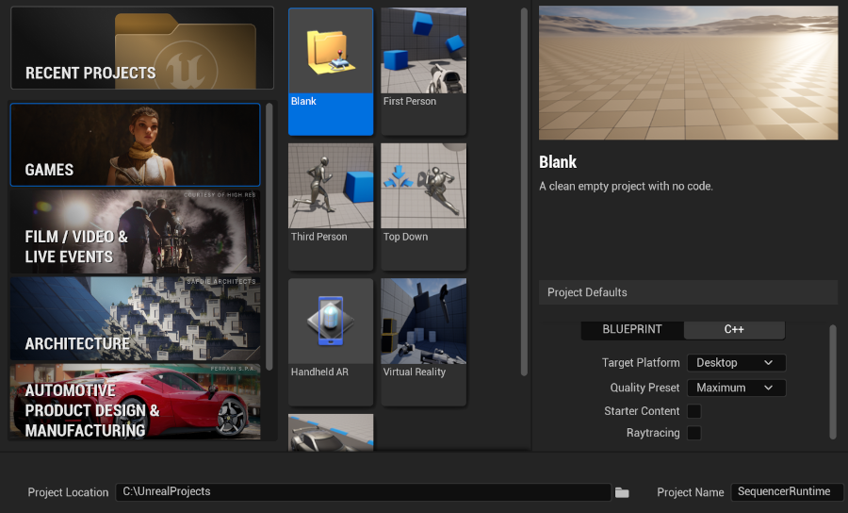
Task: Enable the Raytracing checkbox
Action: [x=694, y=433]
